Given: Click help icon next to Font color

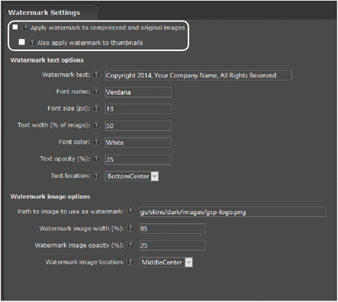Looking at the screenshot, I should point(96,142).
